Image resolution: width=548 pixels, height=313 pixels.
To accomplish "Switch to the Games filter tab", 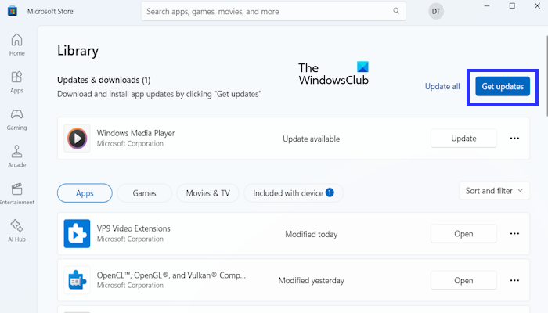I will 144,193.
